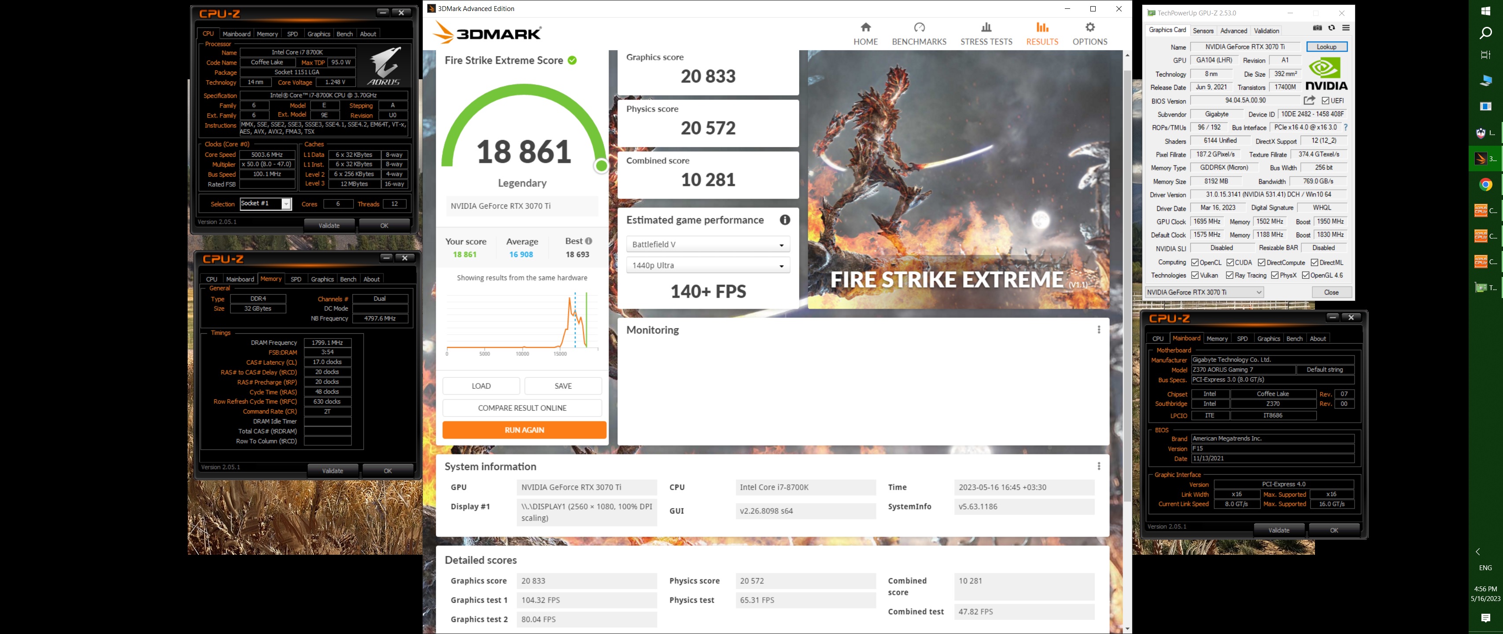1503x634 pixels.
Task: Click the LOAD button in 3DMark
Action: click(481, 386)
